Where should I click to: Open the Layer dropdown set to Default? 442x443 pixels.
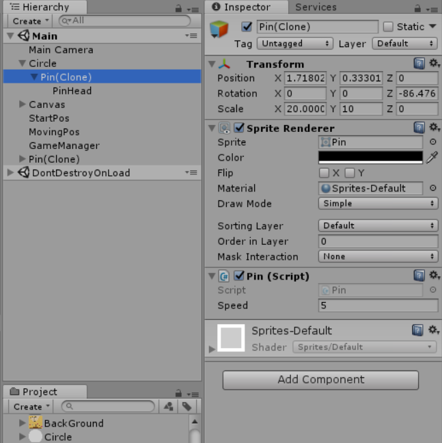pyautogui.click(x=404, y=44)
